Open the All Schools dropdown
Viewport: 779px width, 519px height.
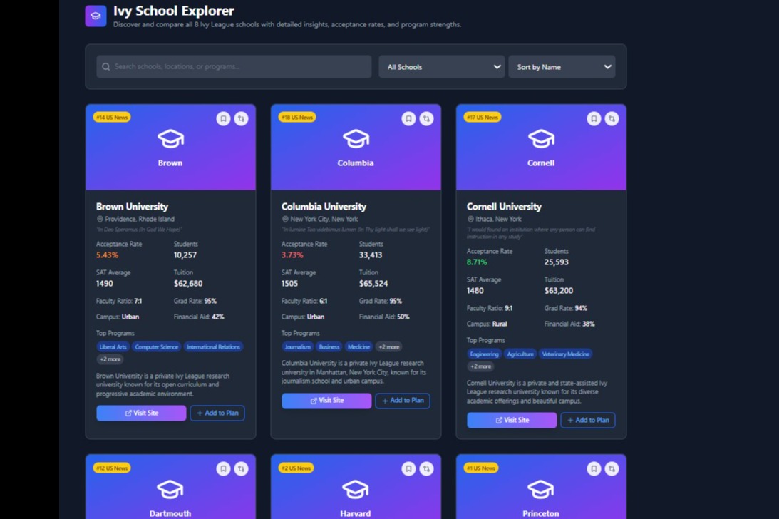tap(442, 66)
